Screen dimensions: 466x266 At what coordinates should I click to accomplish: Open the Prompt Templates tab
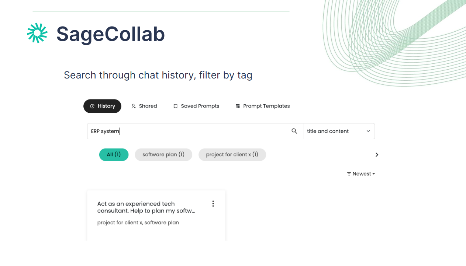pyautogui.click(x=263, y=106)
